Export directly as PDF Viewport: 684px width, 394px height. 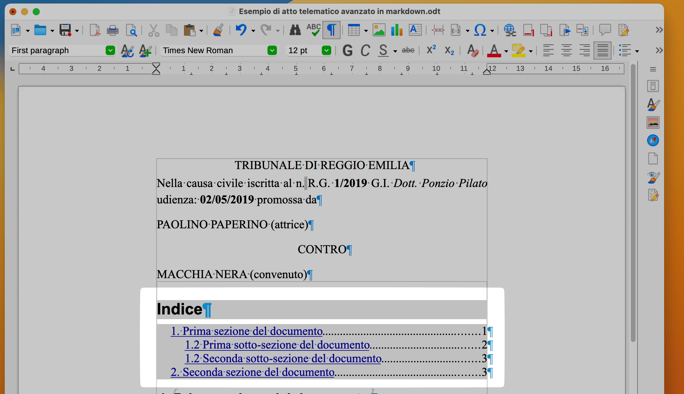(95, 30)
